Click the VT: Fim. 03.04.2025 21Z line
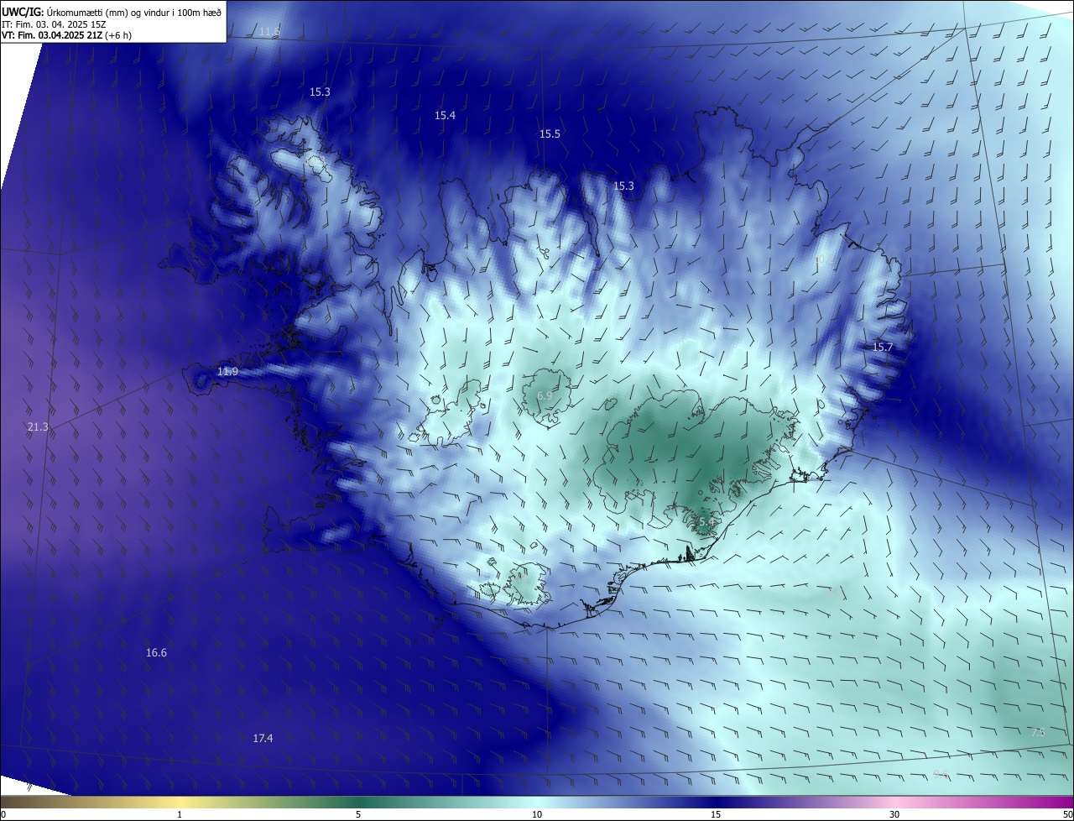This screenshot has height=821, width=1074. 66,35
